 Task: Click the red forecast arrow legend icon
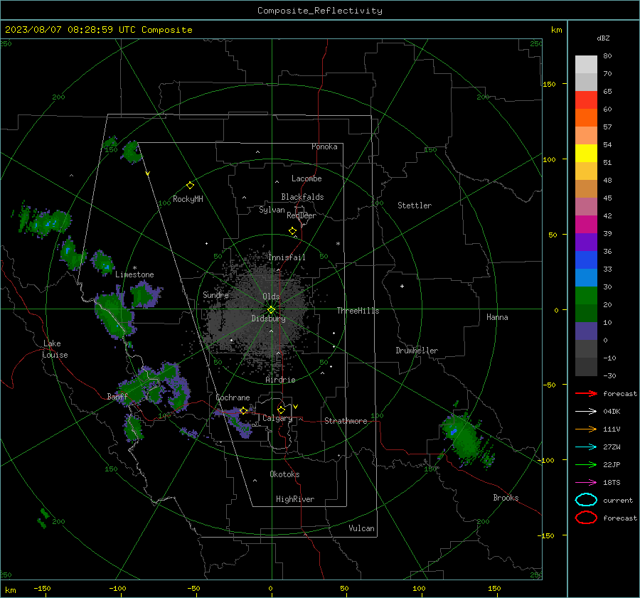click(x=586, y=393)
